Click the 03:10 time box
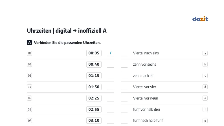 [x=94, y=120]
